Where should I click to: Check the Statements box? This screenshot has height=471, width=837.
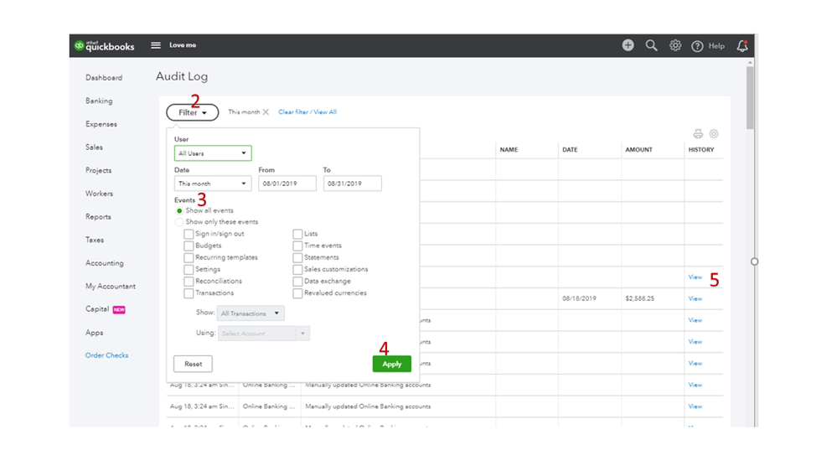pyautogui.click(x=297, y=257)
